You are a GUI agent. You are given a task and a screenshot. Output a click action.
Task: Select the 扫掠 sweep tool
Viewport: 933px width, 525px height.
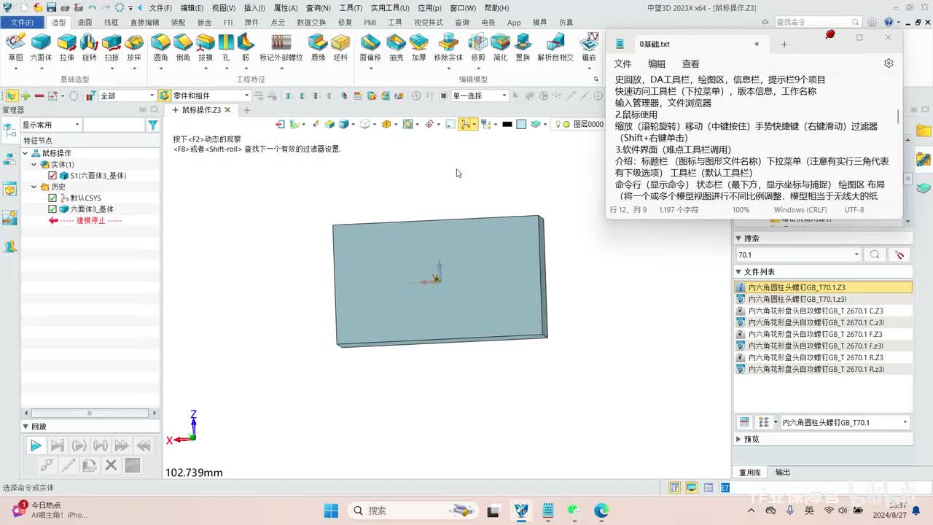(x=112, y=47)
